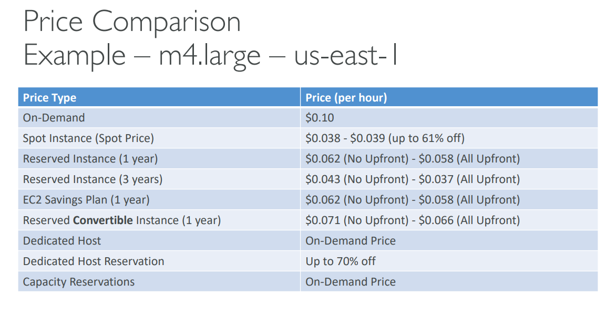
Task: Select the EC2 Savings Plan (1 year) cell
Action: 86,200
